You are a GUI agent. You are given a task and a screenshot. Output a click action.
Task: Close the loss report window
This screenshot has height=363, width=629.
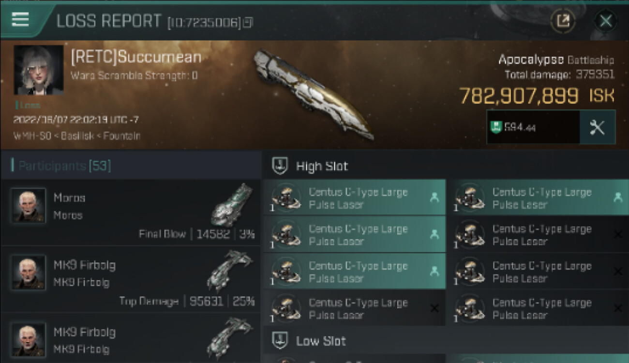coord(606,21)
